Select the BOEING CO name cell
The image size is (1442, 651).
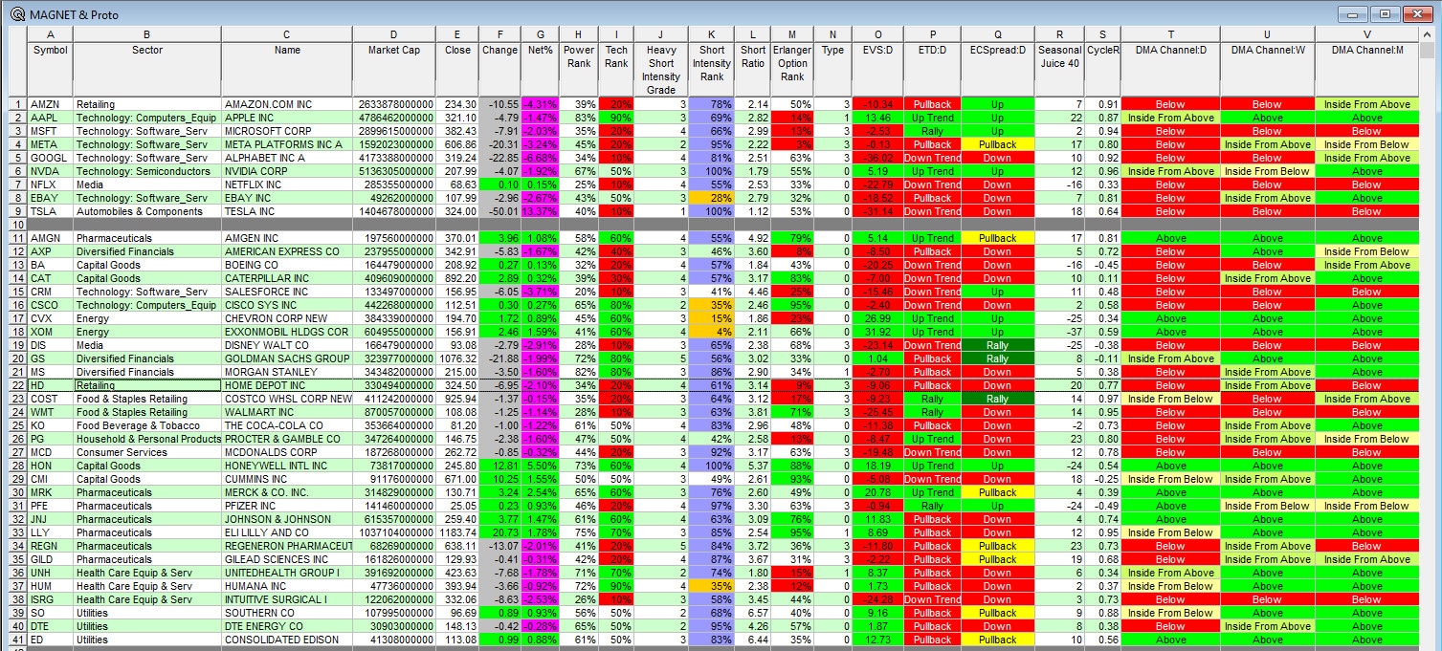tap(287, 265)
